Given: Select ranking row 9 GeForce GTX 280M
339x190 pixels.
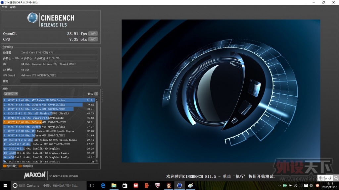Looking at the screenshot, I should coord(49,135).
